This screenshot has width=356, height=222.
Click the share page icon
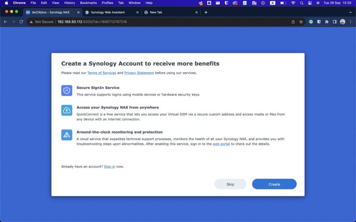point(293,22)
